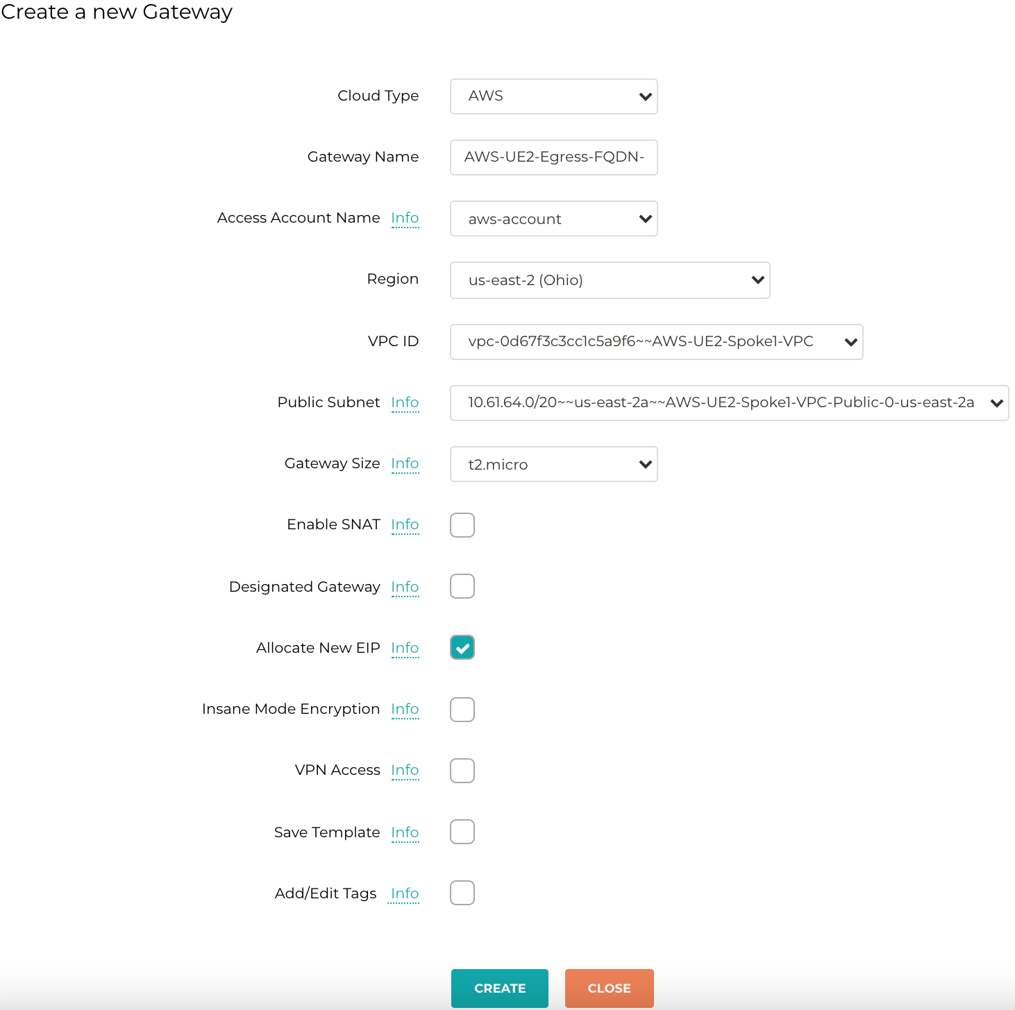This screenshot has height=1010, width=1015.
Task: Enable Insane Mode Encryption checkbox
Action: (462, 710)
